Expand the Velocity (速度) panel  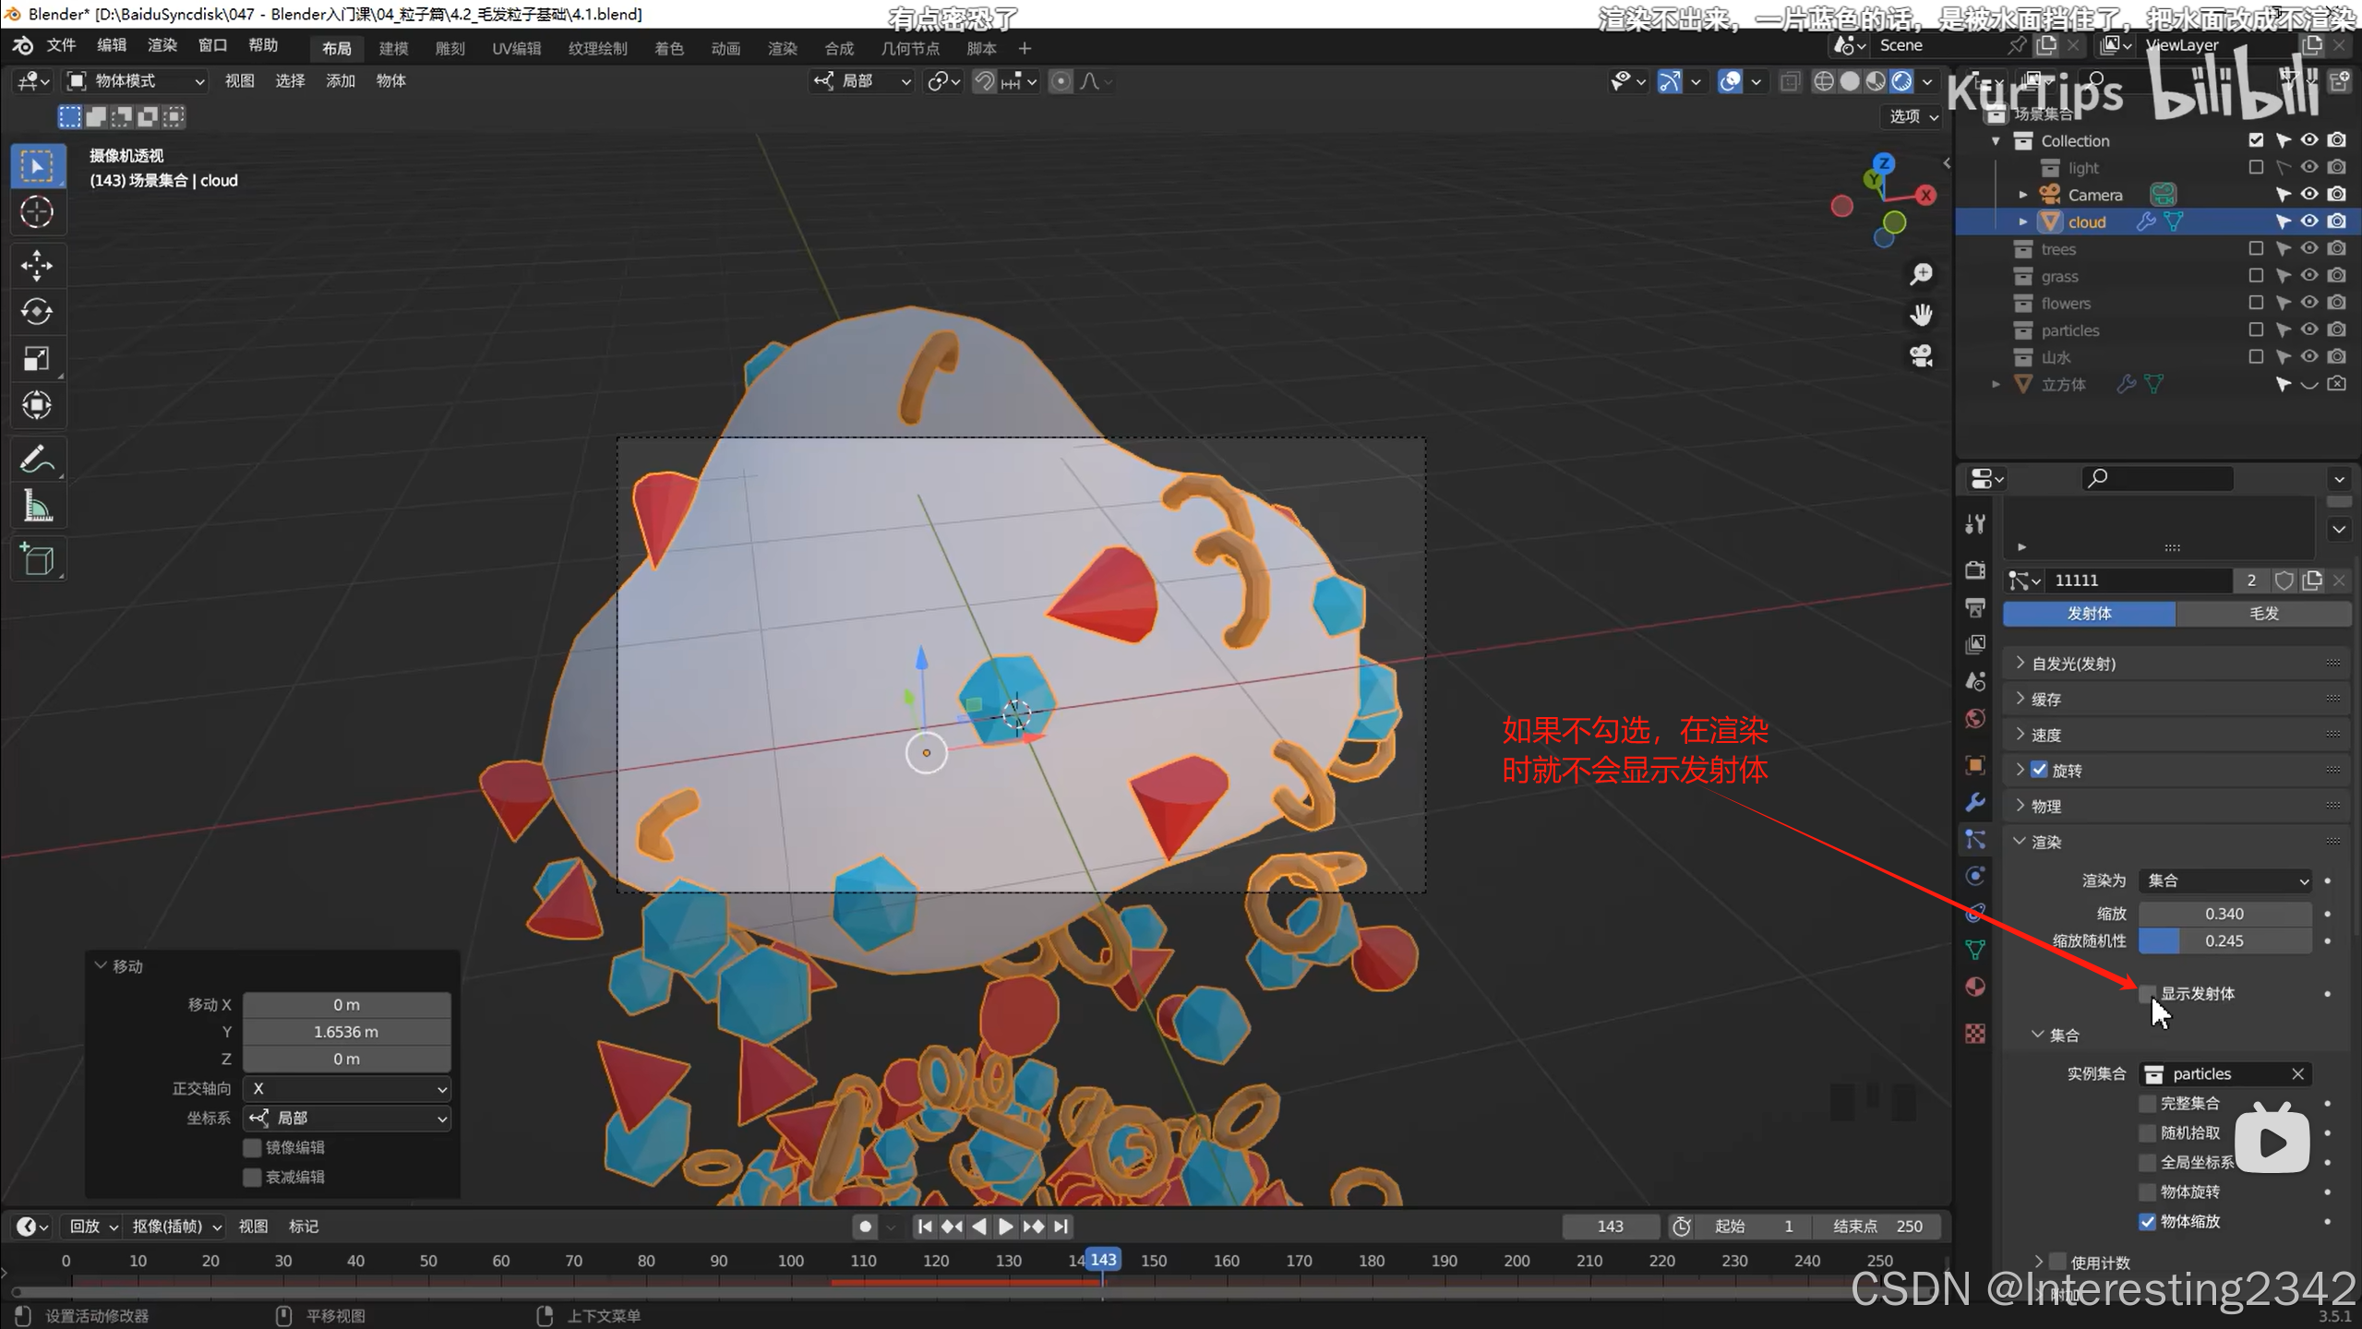[2046, 735]
